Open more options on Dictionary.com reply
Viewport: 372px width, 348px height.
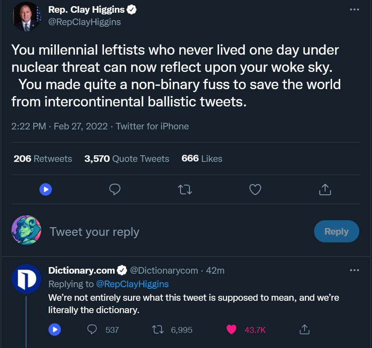(354, 270)
